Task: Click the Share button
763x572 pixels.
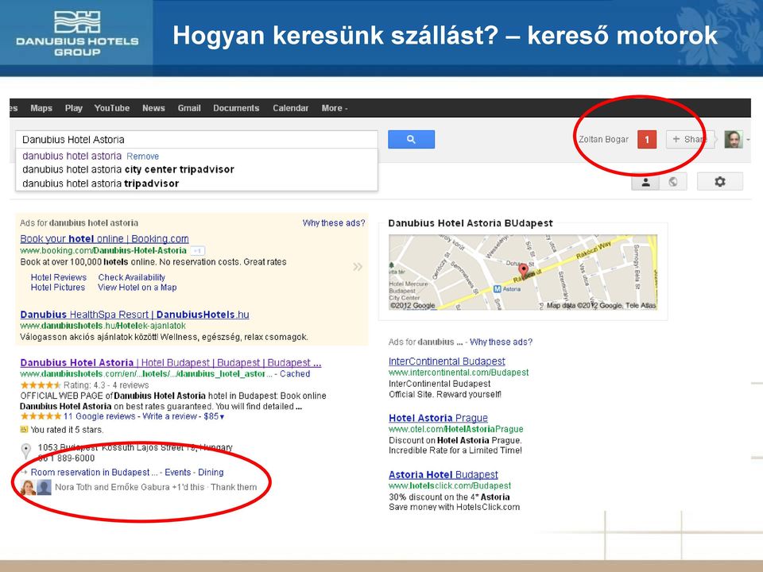Action: pos(690,140)
